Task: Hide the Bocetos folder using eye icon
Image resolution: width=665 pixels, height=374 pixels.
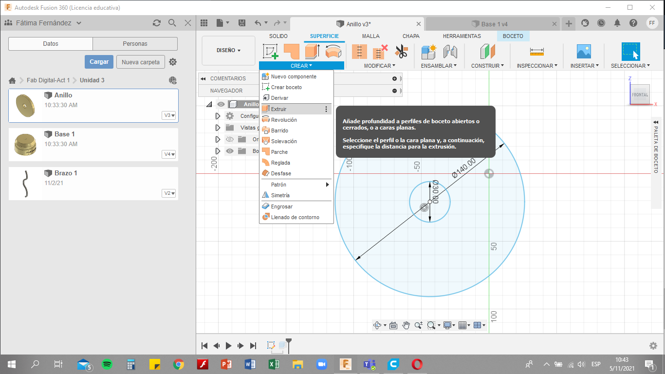Action: tap(230, 151)
